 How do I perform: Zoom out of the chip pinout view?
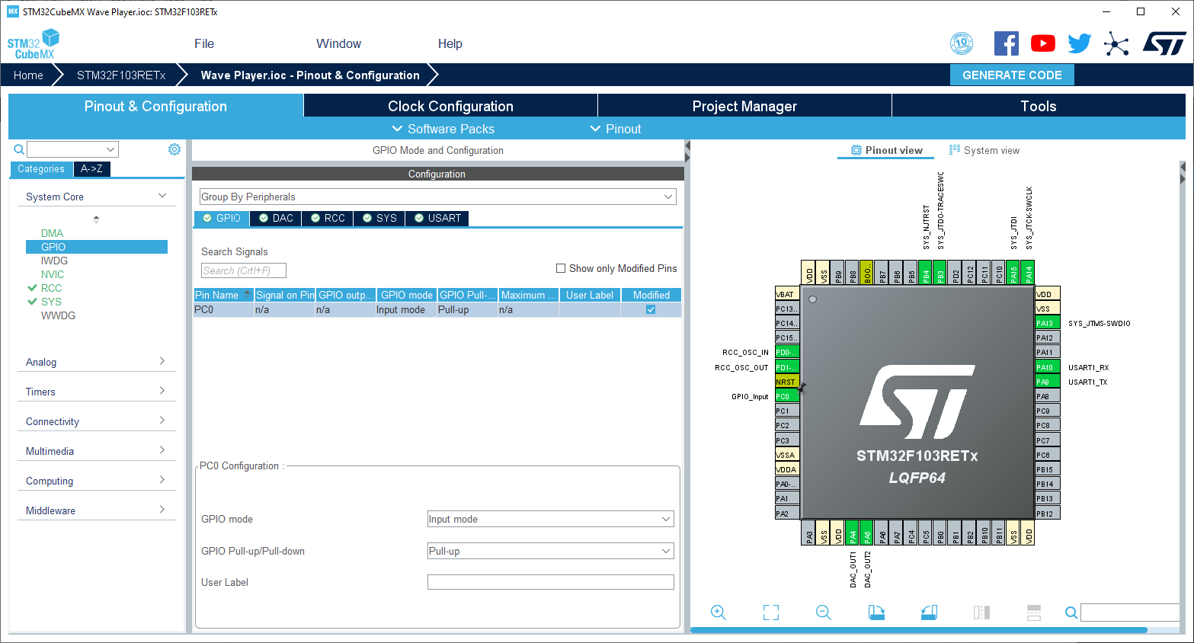point(823,613)
